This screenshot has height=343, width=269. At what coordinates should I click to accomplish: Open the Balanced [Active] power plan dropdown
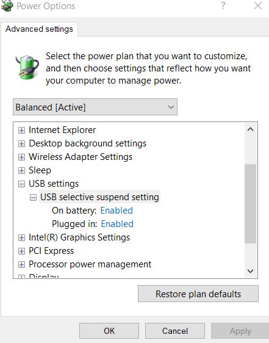[x=95, y=107]
